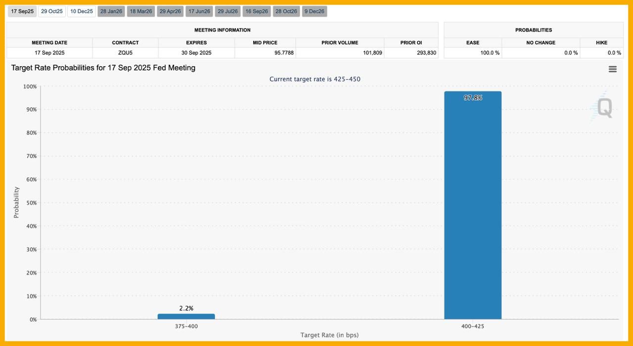
Task: Click the chart title text
Action: tap(103, 68)
